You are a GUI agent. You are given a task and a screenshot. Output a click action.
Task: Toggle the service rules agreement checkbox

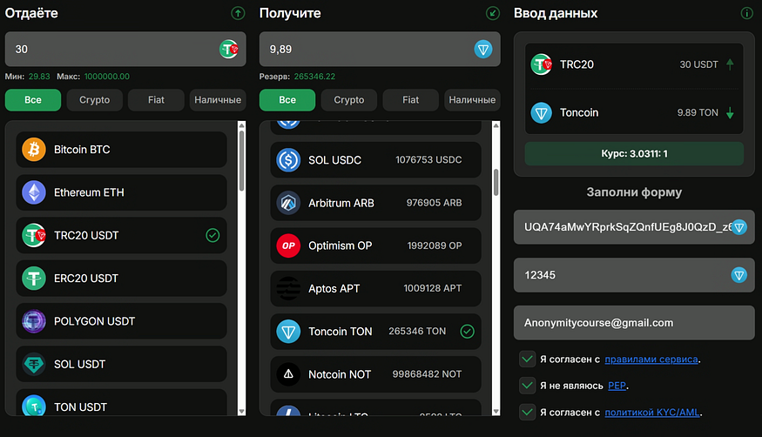(x=527, y=360)
